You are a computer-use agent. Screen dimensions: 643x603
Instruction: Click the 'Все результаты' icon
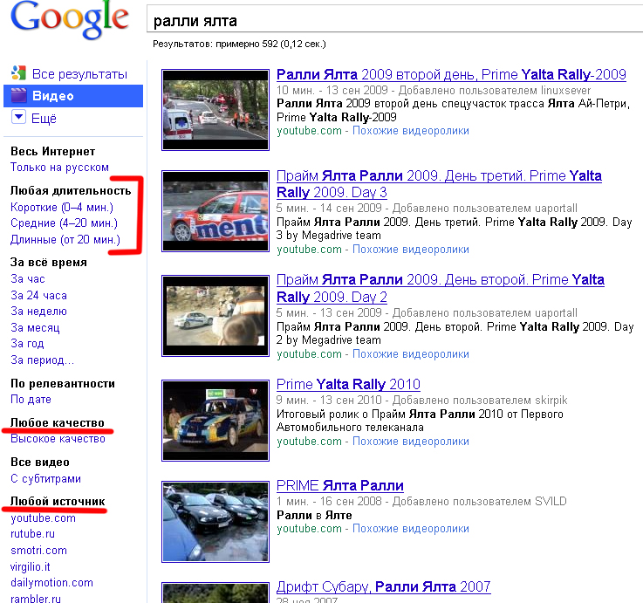tap(18, 73)
